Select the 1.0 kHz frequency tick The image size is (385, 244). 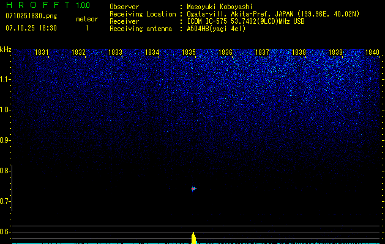[6, 110]
